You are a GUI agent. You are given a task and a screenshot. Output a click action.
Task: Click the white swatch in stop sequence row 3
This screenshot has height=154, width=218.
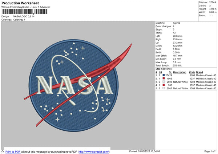pyautogui.click(x=163, y=82)
